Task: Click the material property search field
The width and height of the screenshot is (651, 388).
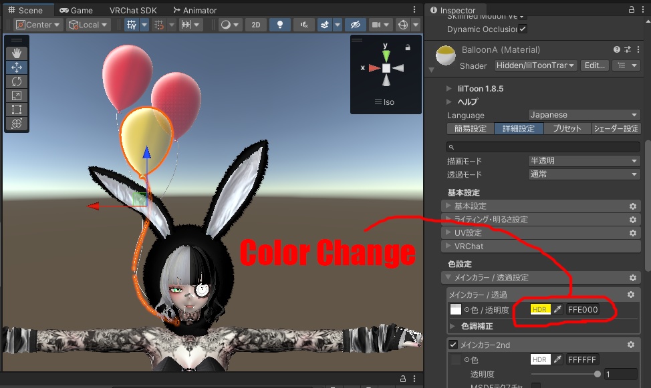Action: (x=543, y=146)
